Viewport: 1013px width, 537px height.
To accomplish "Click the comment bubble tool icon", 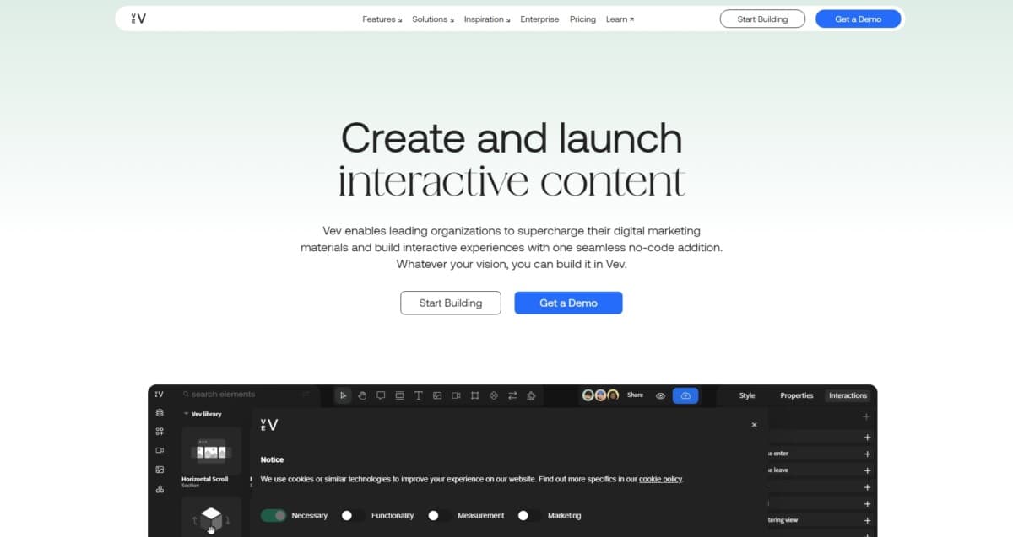I will (381, 395).
